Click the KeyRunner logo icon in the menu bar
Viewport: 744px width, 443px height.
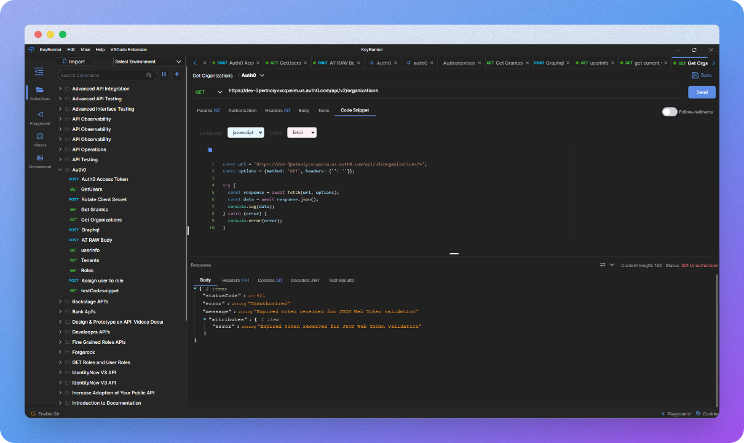[31, 49]
